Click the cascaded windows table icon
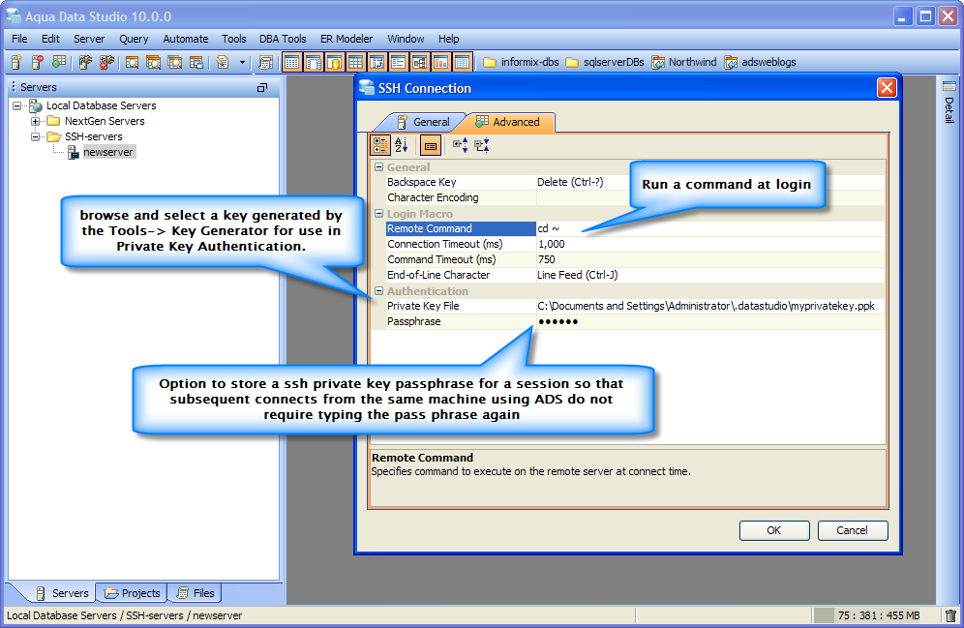The height and width of the screenshot is (628, 964). pyautogui.click(x=196, y=62)
